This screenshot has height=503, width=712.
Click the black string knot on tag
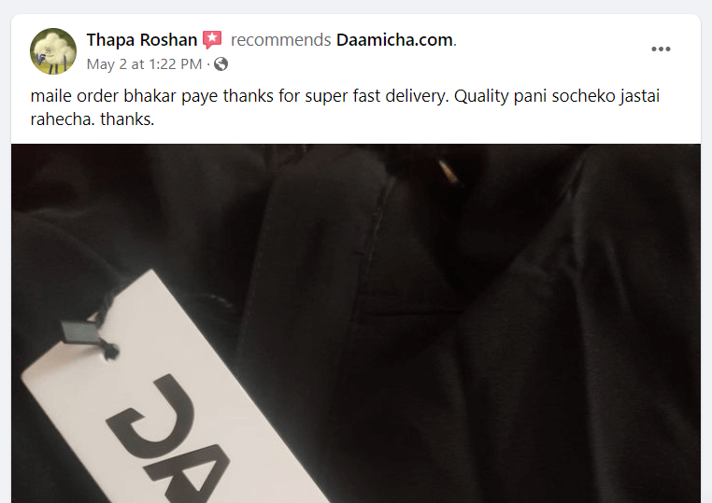110,351
